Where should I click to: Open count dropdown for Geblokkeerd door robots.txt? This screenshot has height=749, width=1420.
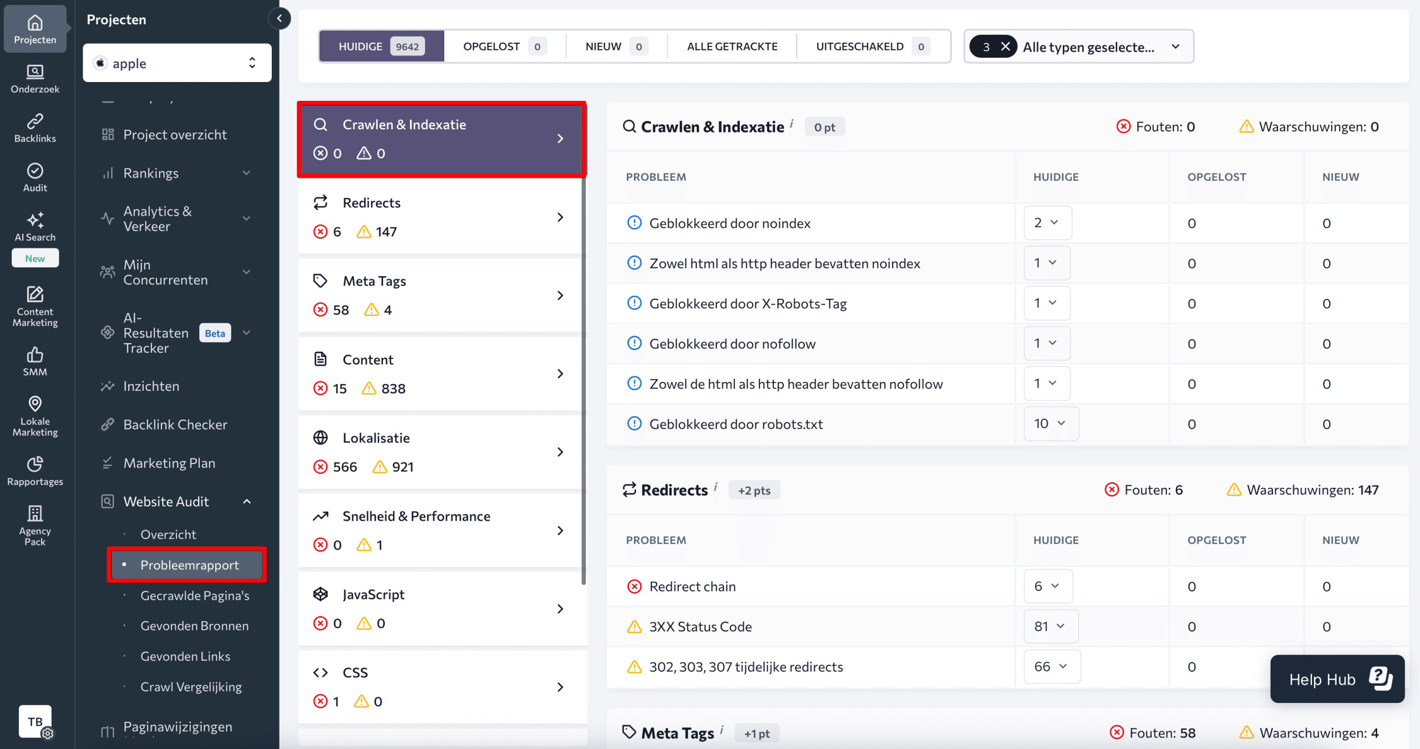point(1051,424)
